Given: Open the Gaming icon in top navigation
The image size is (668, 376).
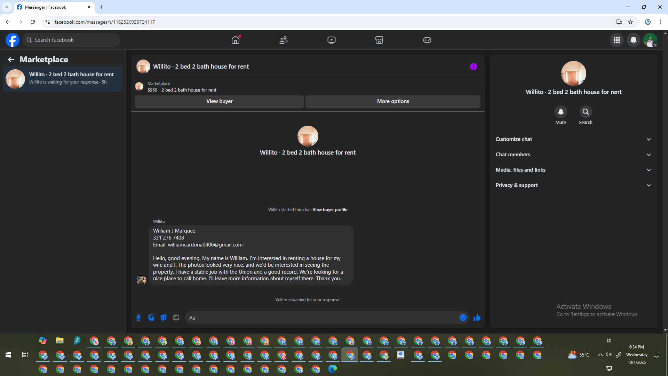Looking at the screenshot, I should point(427,40).
